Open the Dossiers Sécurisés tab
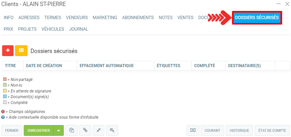Screen dimensions: 291x137 257,18
